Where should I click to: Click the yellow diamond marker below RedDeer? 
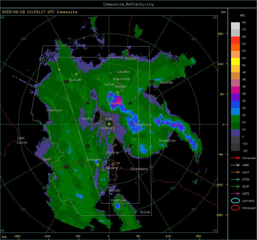(117, 93)
